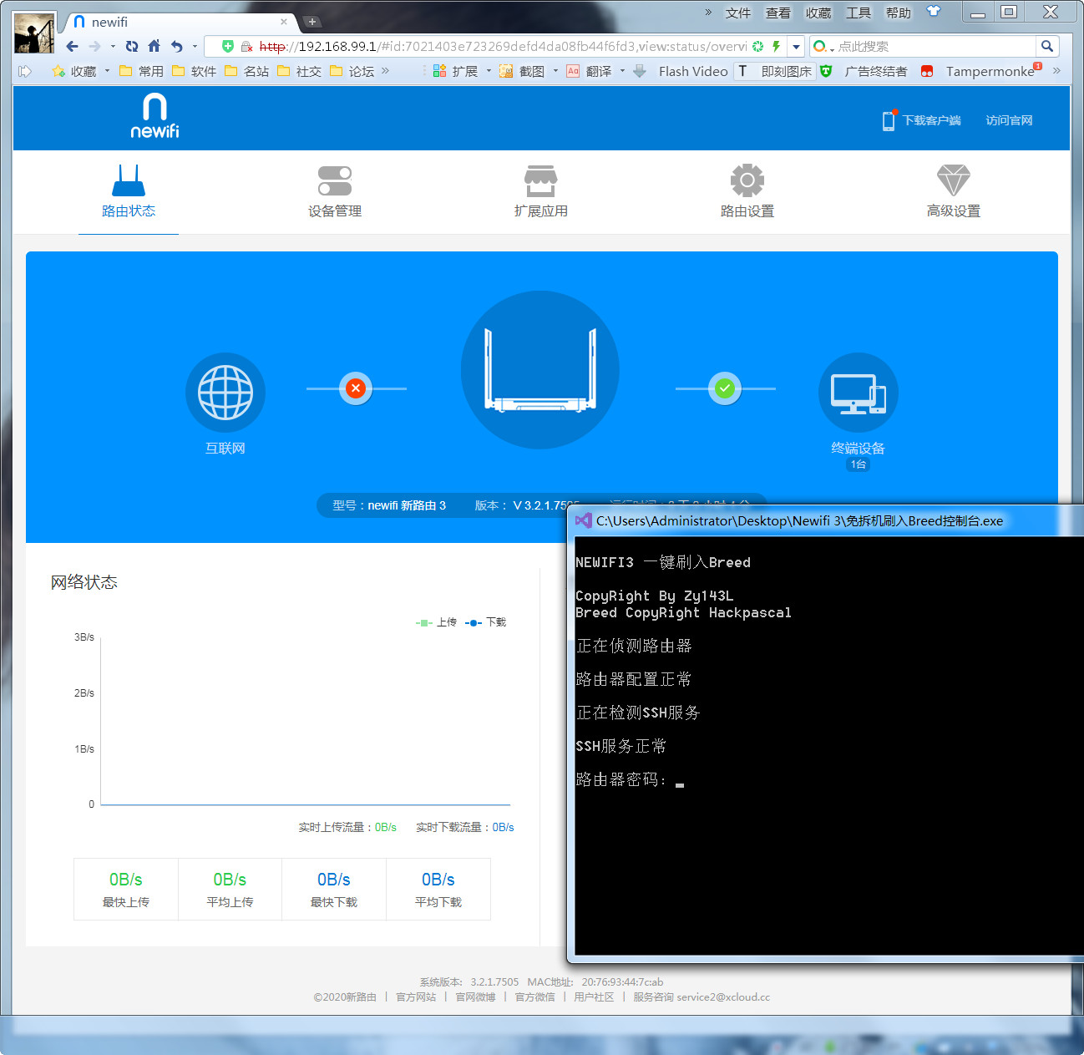
Task: Open the 名站 bookmarks folder
Action: [x=246, y=72]
